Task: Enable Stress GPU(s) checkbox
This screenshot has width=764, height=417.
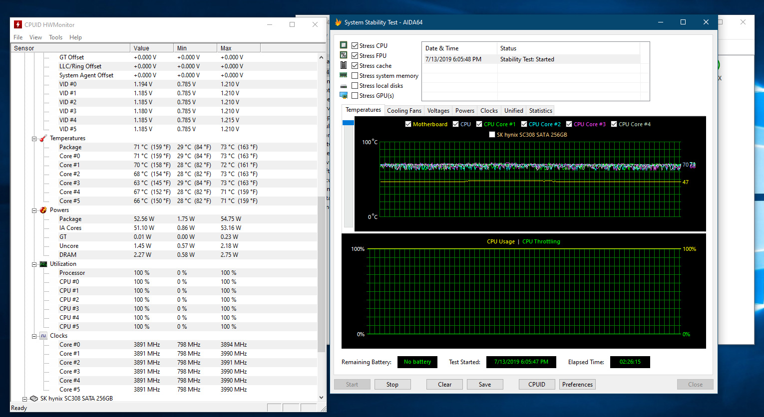Action: pyautogui.click(x=355, y=95)
